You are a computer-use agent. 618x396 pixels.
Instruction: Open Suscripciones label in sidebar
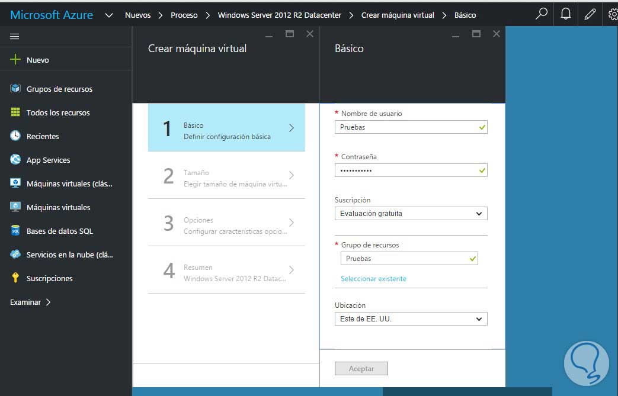[50, 278]
